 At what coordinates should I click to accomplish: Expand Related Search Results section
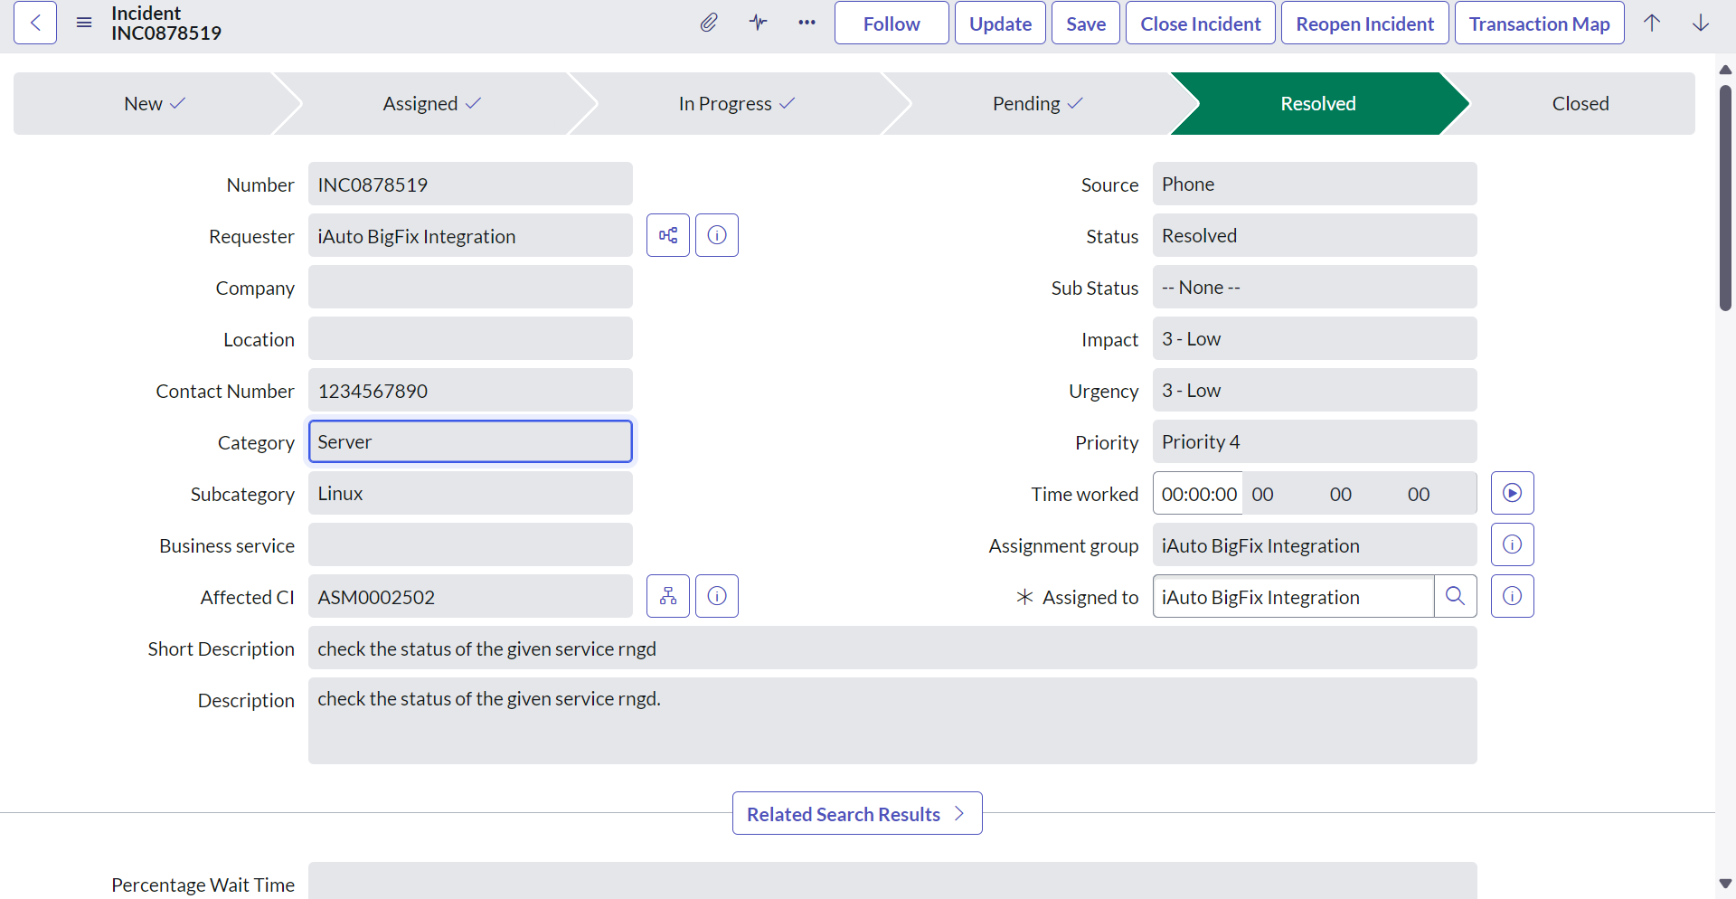[856, 814]
